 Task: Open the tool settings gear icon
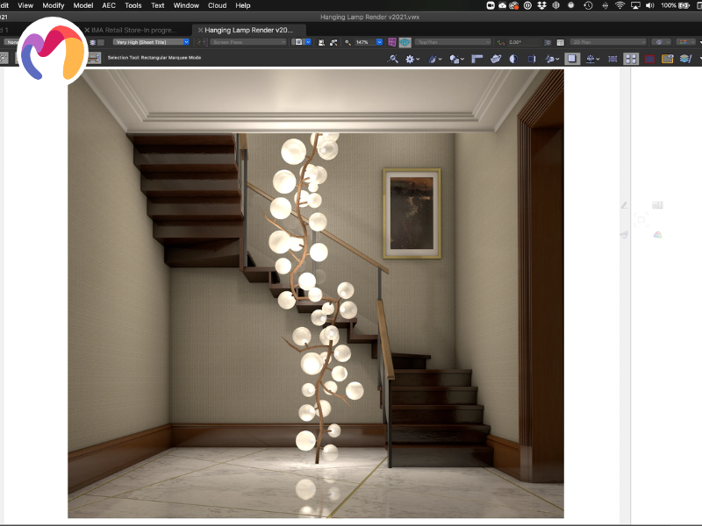pos(410,59)
